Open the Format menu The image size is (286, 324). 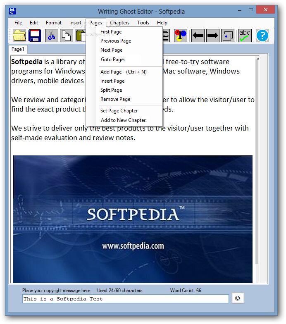click(54, 23)
